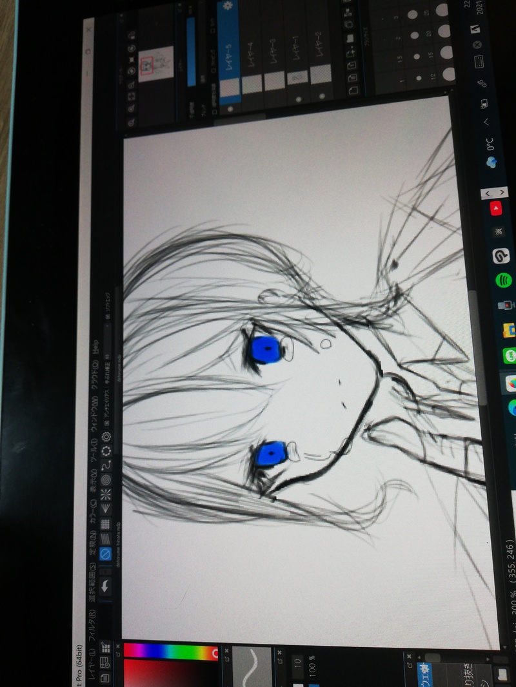Image resolution: width=516 pixels, height=687 pixels.
Task: Click the duplicate layer icon
Action: [348, 24]
